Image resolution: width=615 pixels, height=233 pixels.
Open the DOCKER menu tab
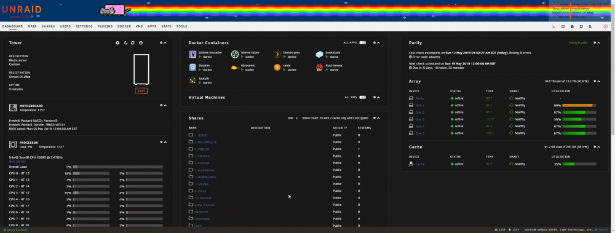[x=124, y=26]
